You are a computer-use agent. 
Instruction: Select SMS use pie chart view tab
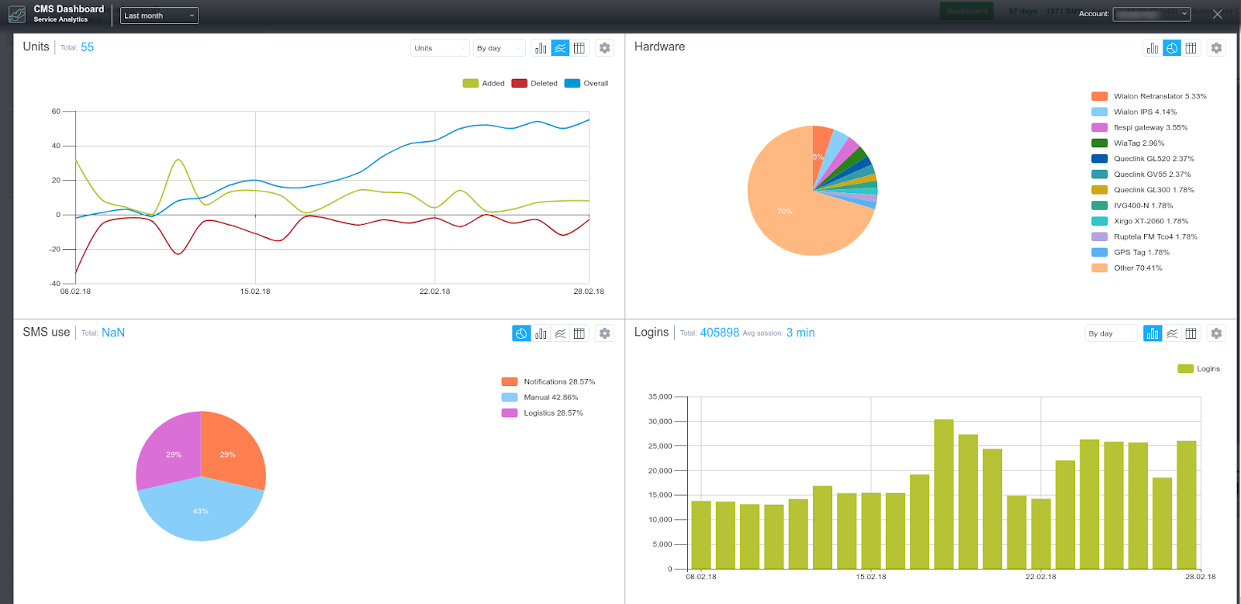click(x=521, y=333)
